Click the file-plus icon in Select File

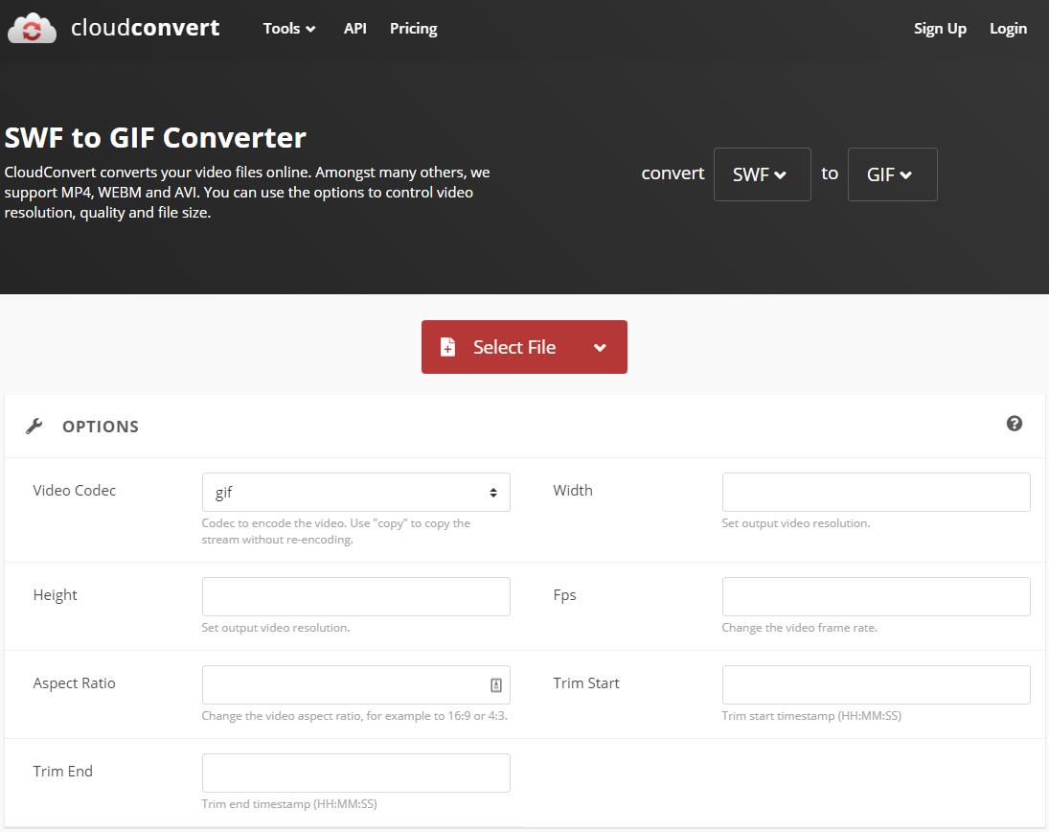pyautogui.click(x=447, y=347)
